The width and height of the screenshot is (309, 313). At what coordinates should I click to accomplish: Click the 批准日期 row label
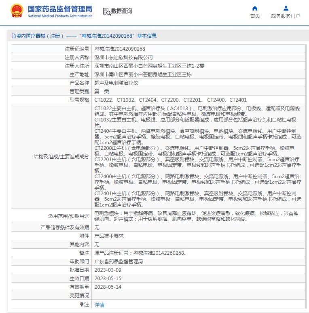[79, 270]
